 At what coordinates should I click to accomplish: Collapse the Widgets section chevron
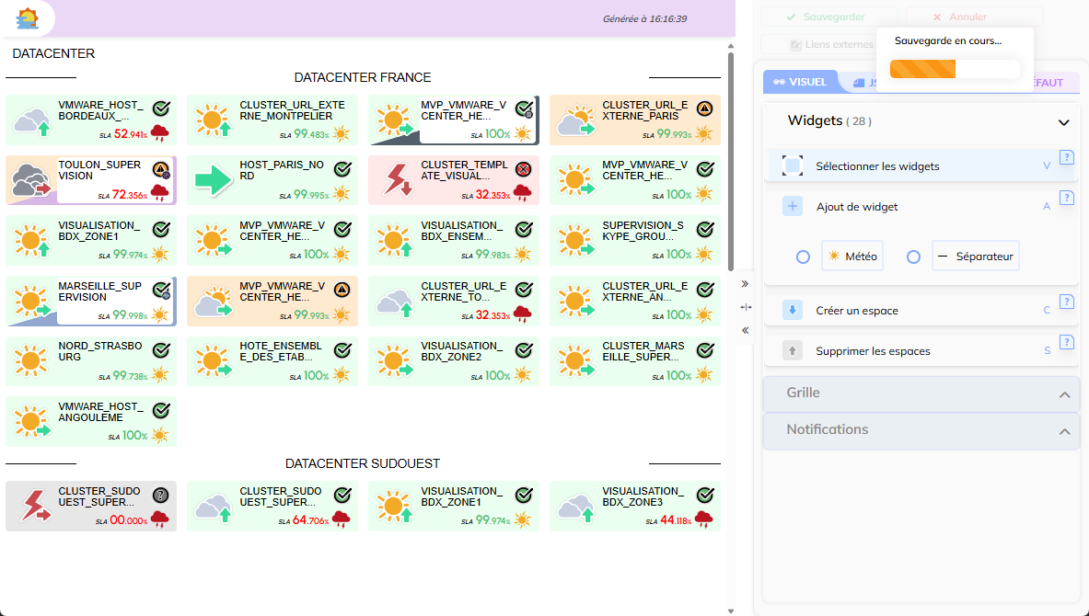[1063, 122]
